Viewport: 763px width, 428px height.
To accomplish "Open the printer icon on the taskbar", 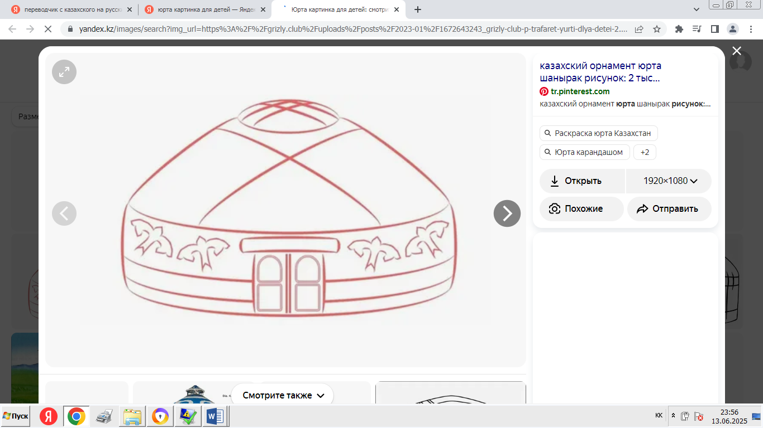I will click(104, 416).
